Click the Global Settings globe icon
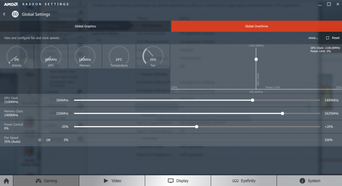Image resolution: width=342 pixels, height=186 pixels. click(15, 14)
